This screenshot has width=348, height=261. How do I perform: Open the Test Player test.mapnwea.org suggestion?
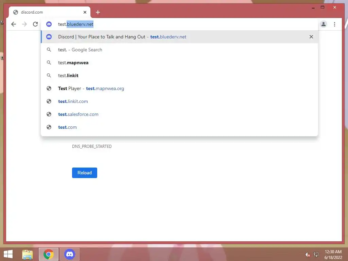click(179, 88)
